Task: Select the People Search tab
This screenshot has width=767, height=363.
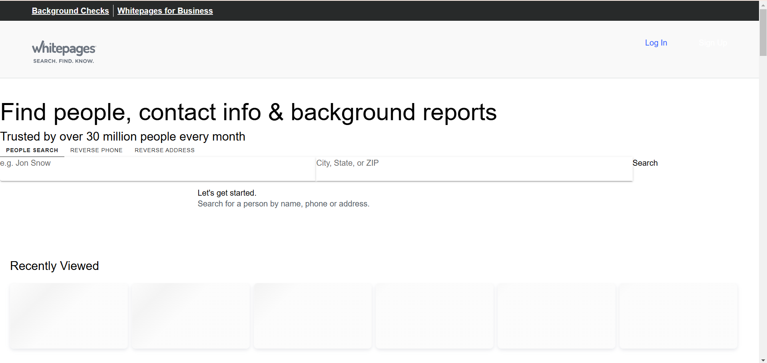Action: click(32, 150)
